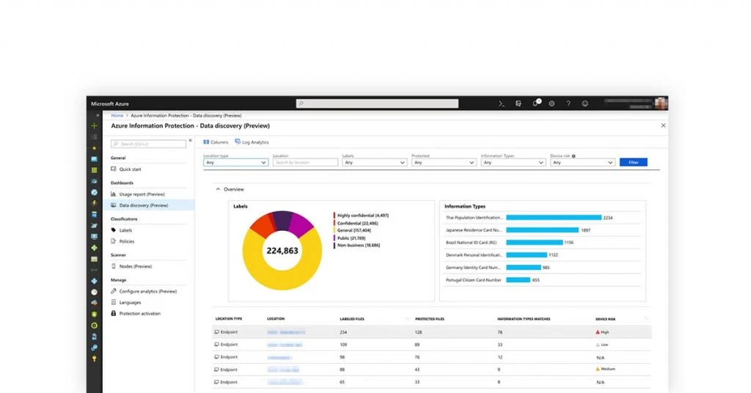Open Nodes (Preview) scanner item
The width and height of the screenshot is (751, 393).
[x=135, y=266]
